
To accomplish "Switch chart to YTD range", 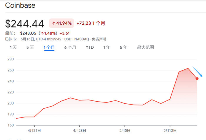I will 90,47.
